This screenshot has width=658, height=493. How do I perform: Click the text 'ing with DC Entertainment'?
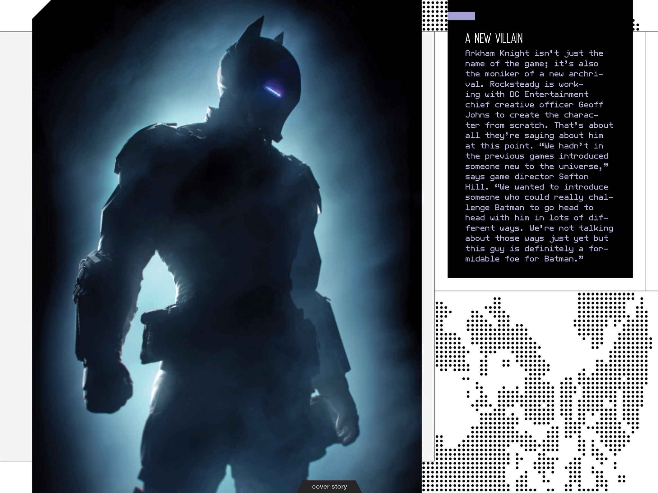pos(527,94)
